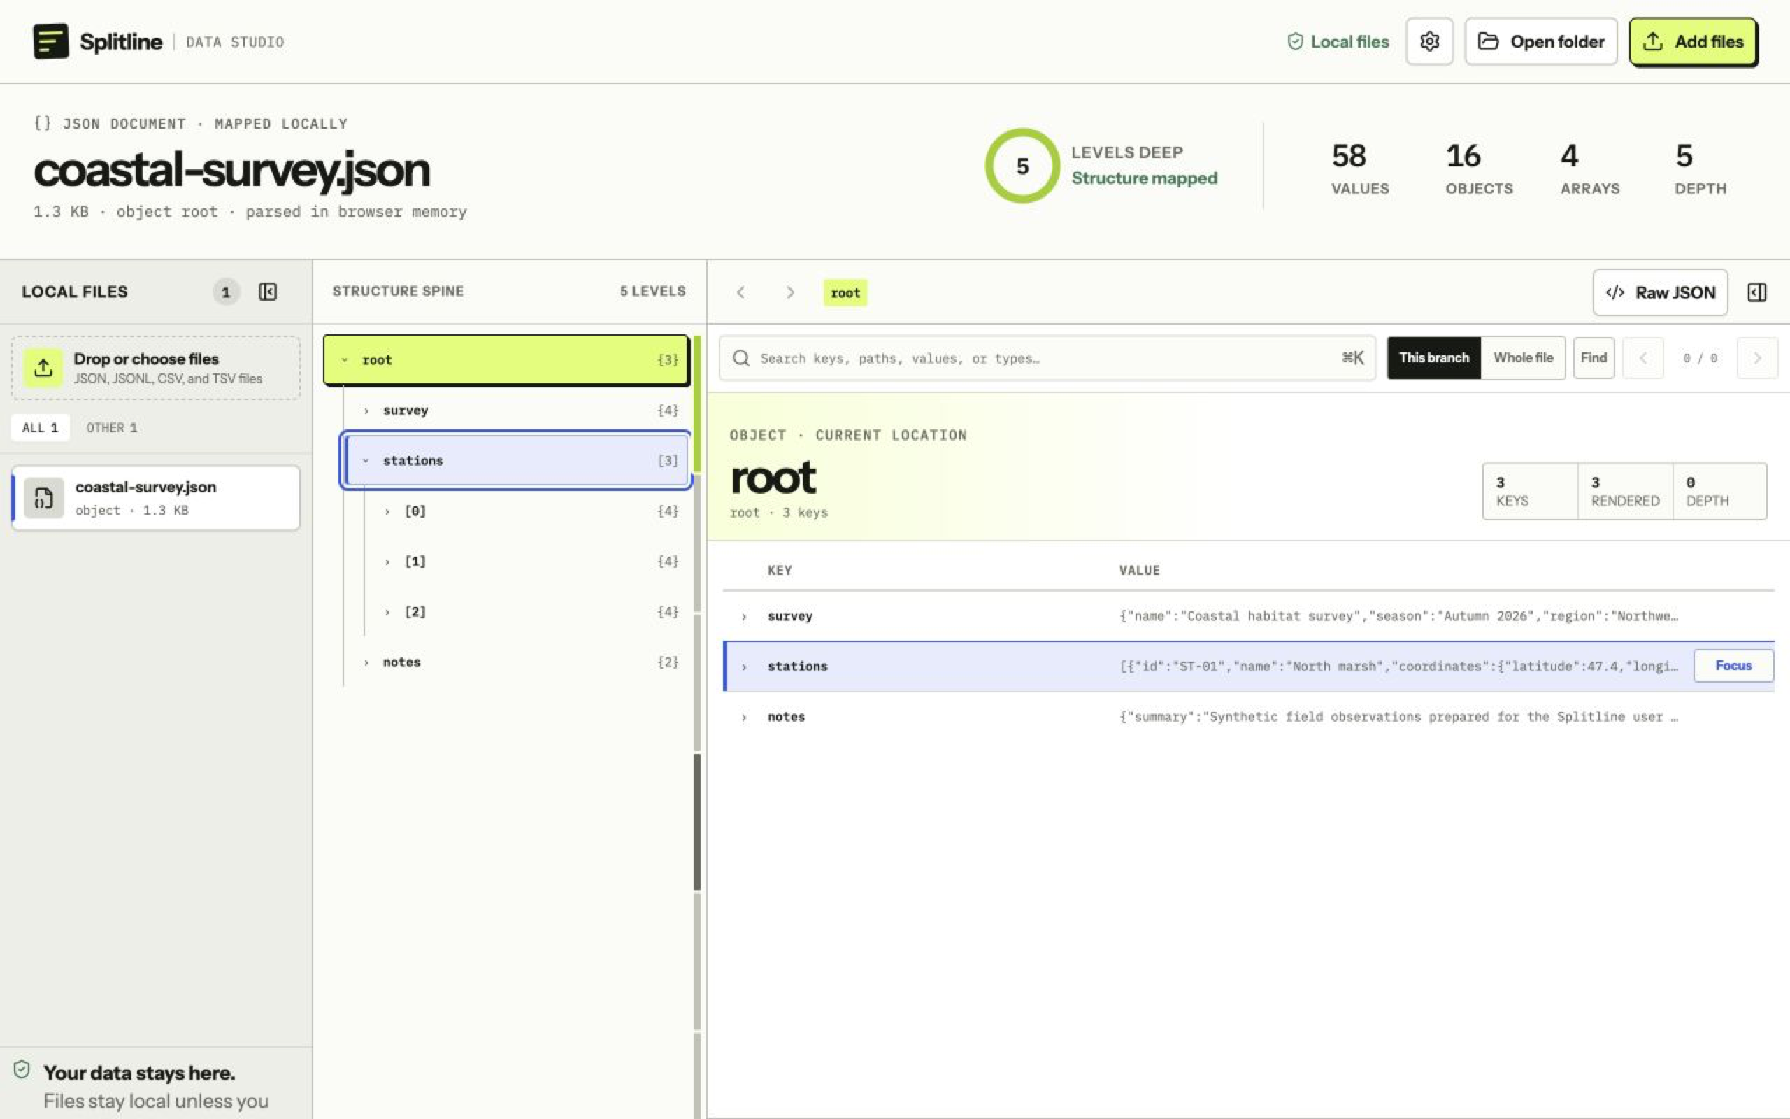Click the Local files shield indicator
Viewport: 1790px width, 1119px height.
[x=1338, y=41]
